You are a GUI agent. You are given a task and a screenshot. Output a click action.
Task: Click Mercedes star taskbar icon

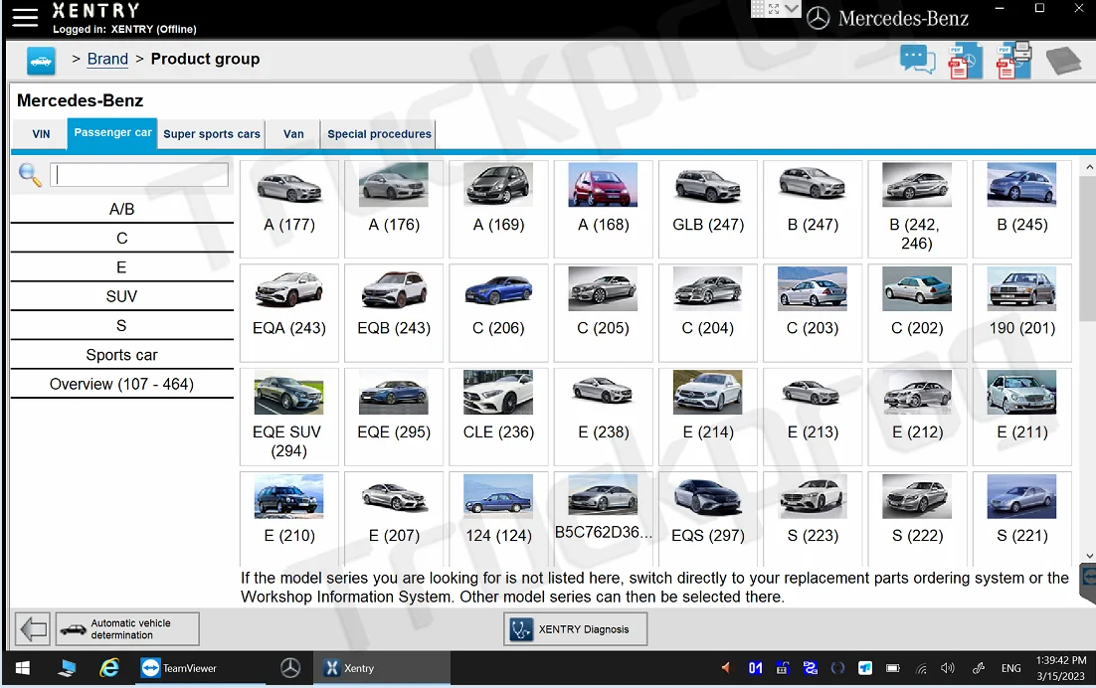[290, 668]
